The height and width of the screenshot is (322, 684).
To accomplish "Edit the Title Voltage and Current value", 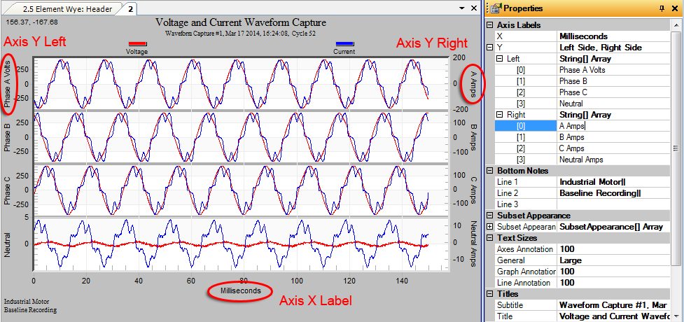I will [613, 316].
